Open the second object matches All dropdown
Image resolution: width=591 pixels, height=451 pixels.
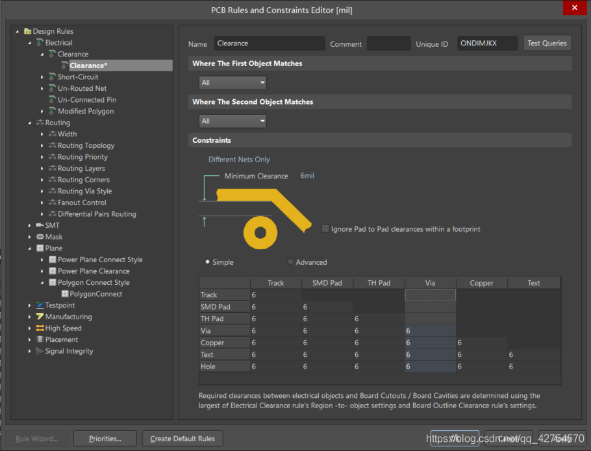click(x=233, y=121)
